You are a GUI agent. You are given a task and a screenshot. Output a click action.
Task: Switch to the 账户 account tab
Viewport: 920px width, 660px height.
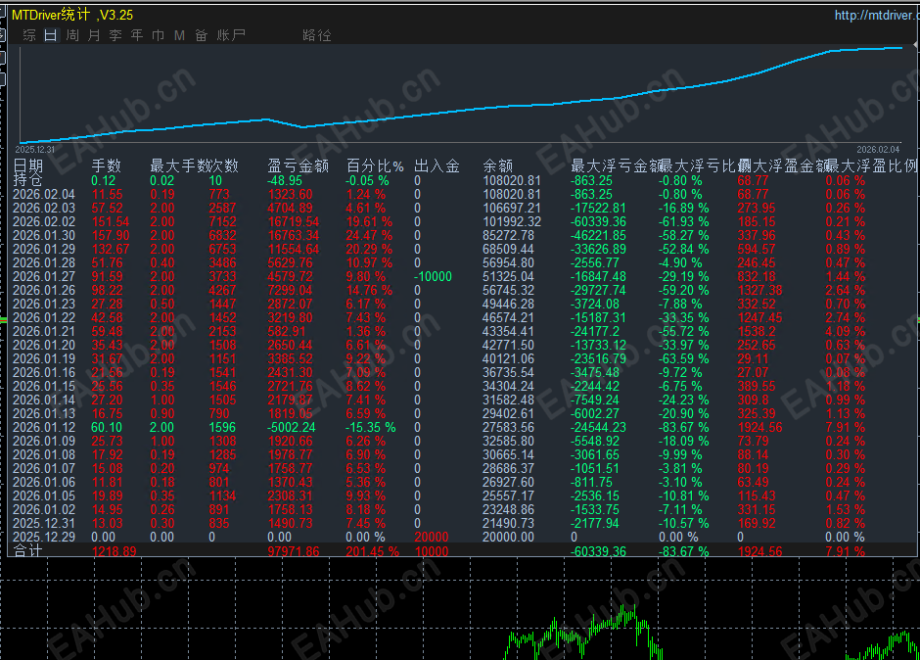click(231, 35)
